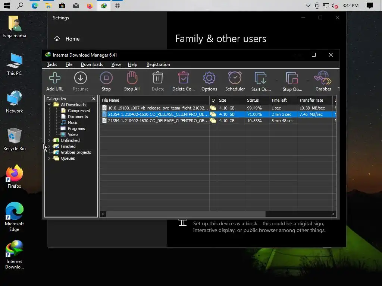Select the Documents category
The width and height of the screenshot is (382, 286).
click(x=78, y=117)
